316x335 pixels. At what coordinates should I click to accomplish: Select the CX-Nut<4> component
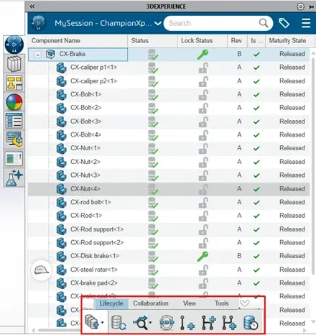(x=85, y=189)
